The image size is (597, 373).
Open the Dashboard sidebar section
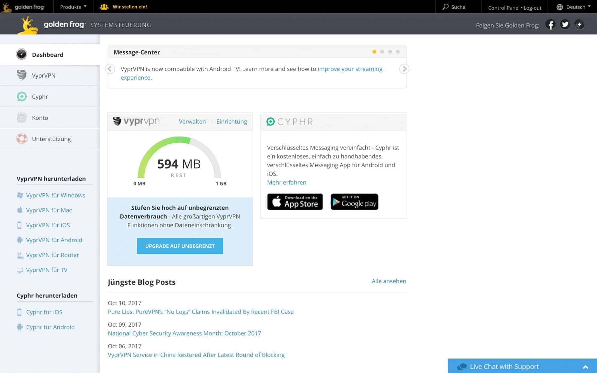(50, 55)
